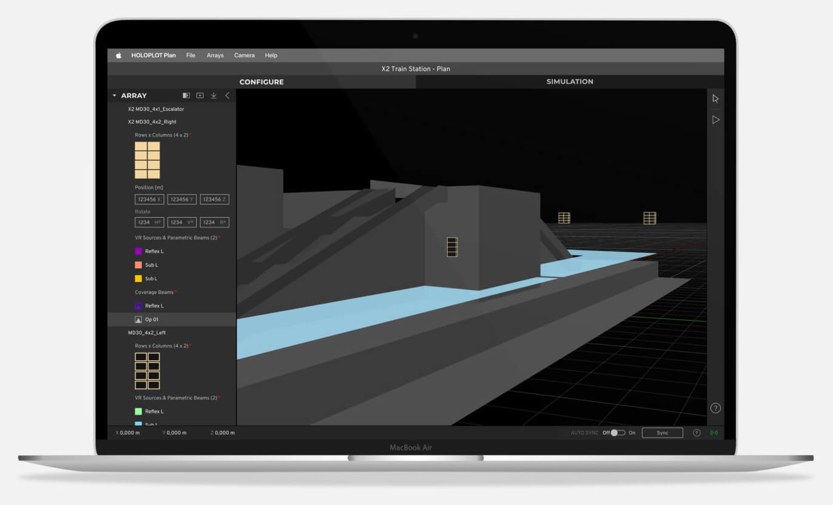Screen dimensions: 833x505
Task: Click the left ceiling array in viewport
Action: click(x=564, y=218)
